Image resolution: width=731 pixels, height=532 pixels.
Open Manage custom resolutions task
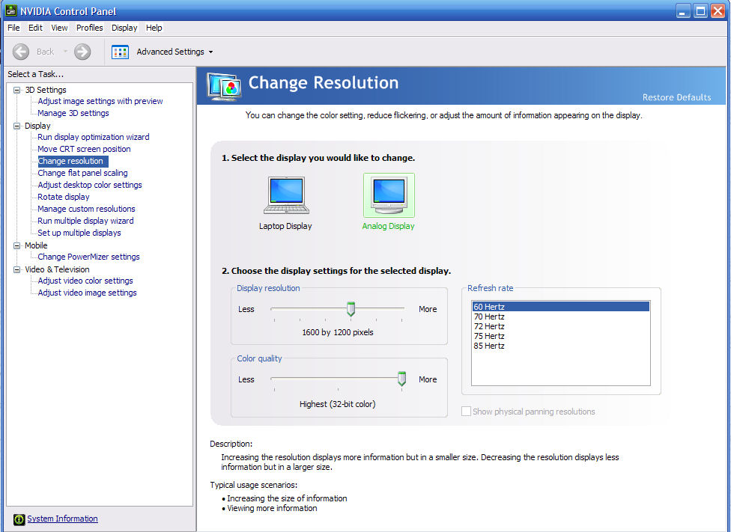pyautogui.click(x=86, y=210)
